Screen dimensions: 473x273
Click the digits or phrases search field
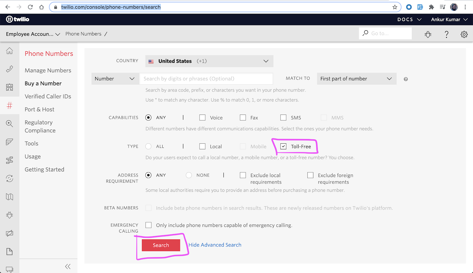tap(206, 79)
